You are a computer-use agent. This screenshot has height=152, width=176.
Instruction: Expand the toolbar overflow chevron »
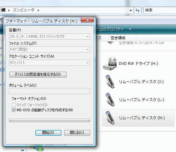pos(130,29)
